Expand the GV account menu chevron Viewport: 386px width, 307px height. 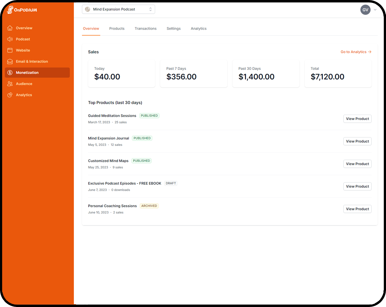[375, 10]
